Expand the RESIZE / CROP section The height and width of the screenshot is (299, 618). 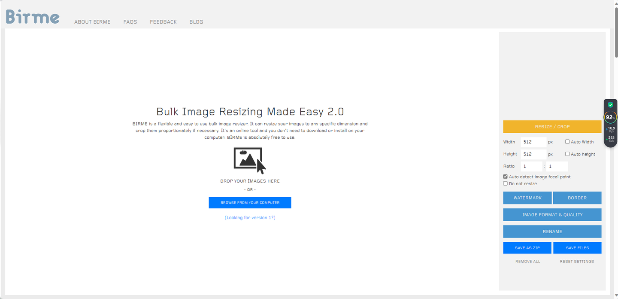tap(552, 127)
